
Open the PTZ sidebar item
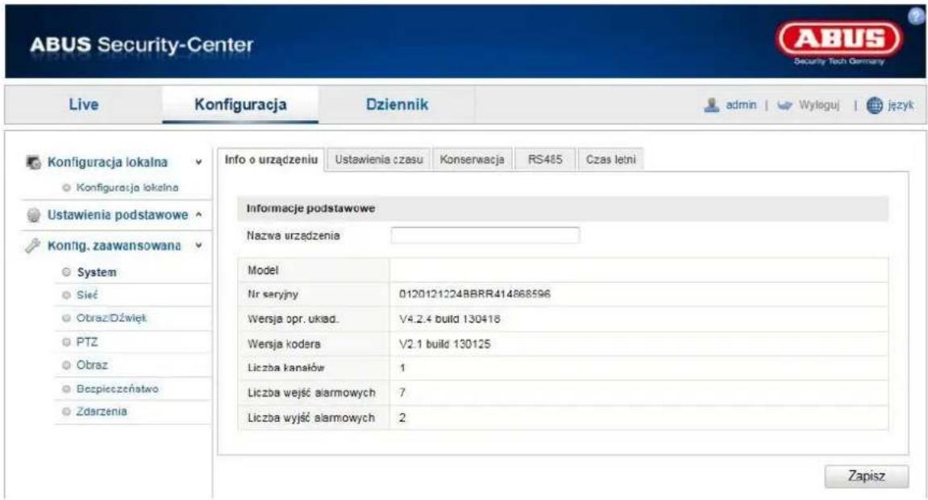click(87, 342)
